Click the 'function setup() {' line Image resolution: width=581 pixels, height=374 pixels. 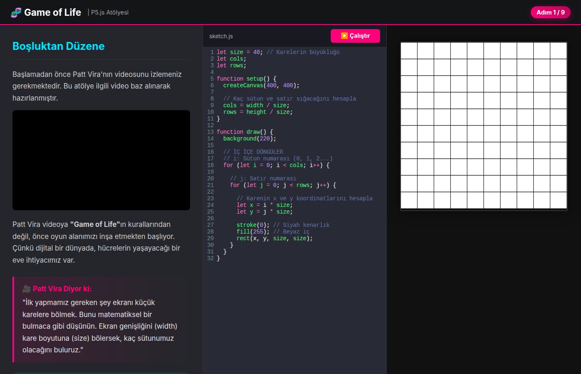pyautogui.click(x=247, y=79)
